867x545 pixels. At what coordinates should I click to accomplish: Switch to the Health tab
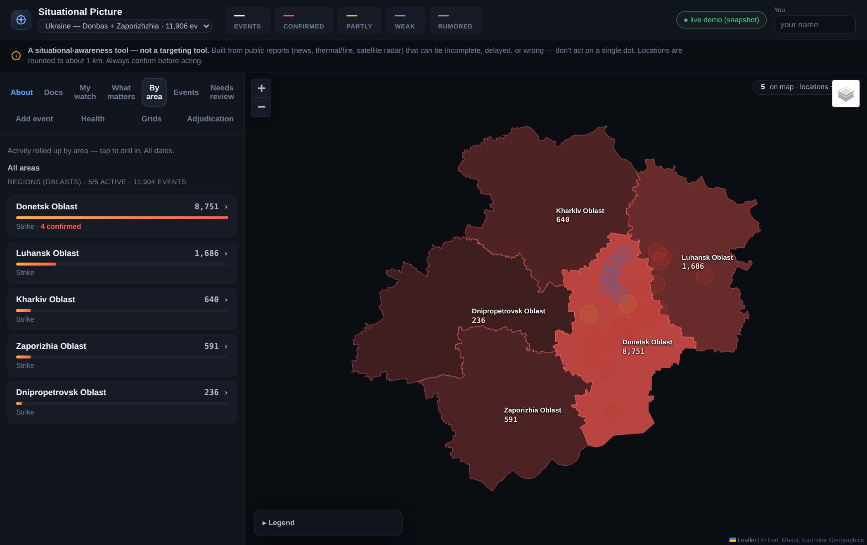coord(93,119)
